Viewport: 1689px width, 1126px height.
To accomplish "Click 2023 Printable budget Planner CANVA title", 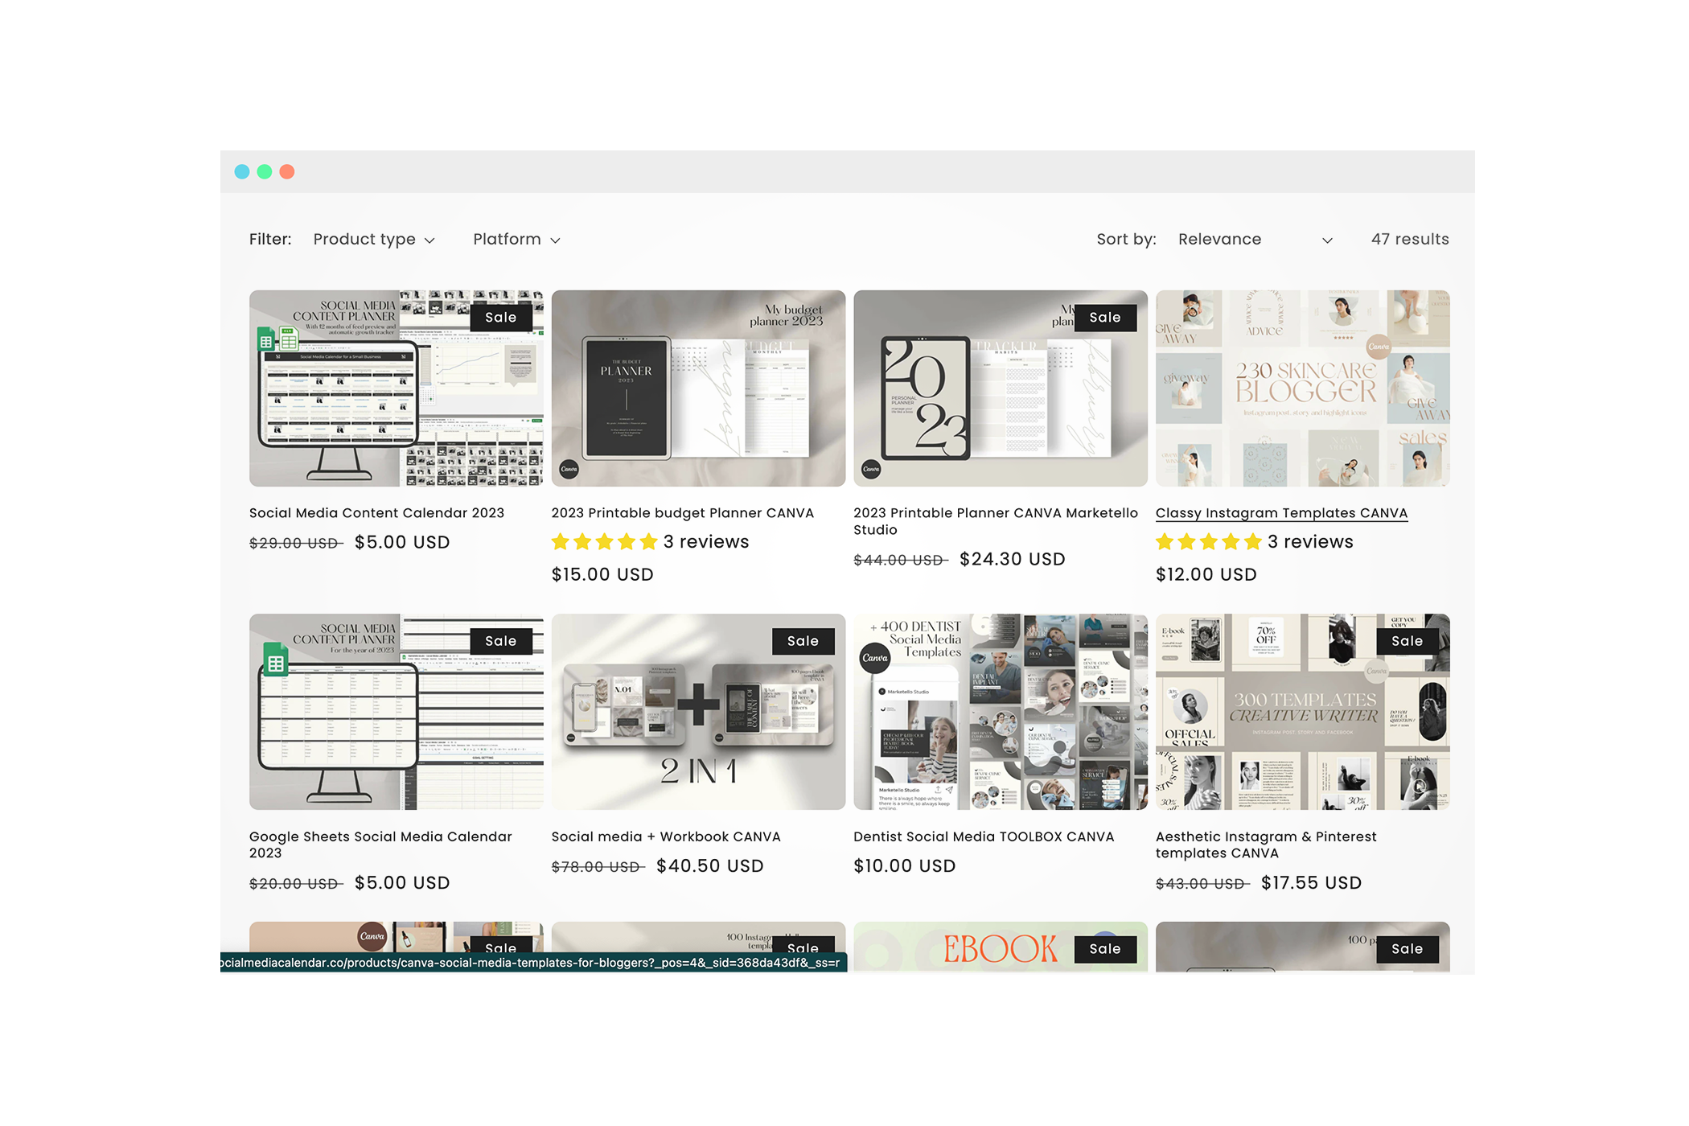I will pos(682,513).
